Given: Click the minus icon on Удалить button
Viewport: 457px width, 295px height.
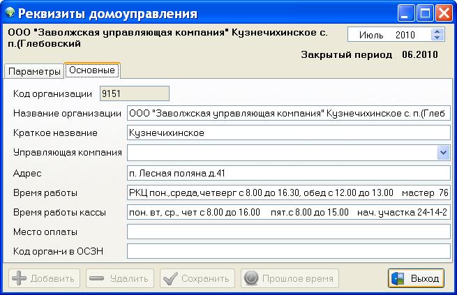Looking at the screenshot, I should (x=97, y=278).
